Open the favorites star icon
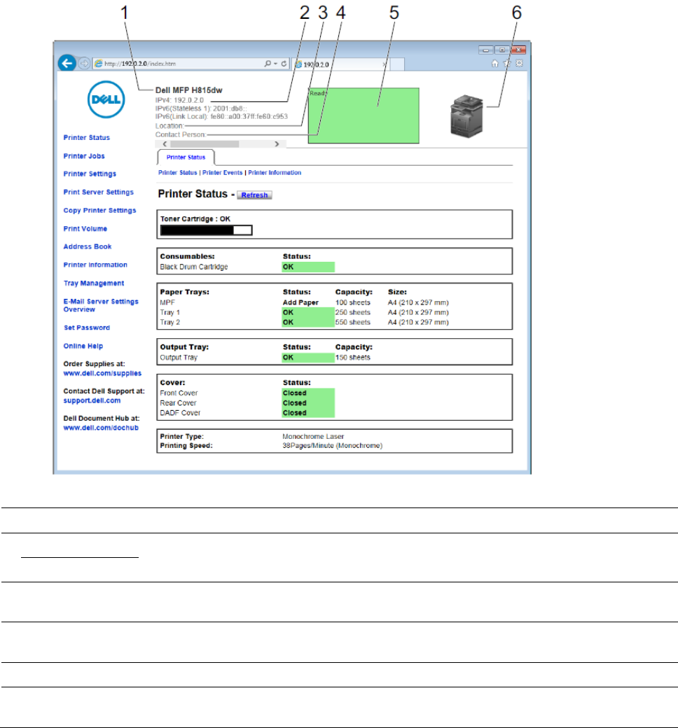Image resolution: width=678 pixels, height=728 pixels. (x=507, y=64)
